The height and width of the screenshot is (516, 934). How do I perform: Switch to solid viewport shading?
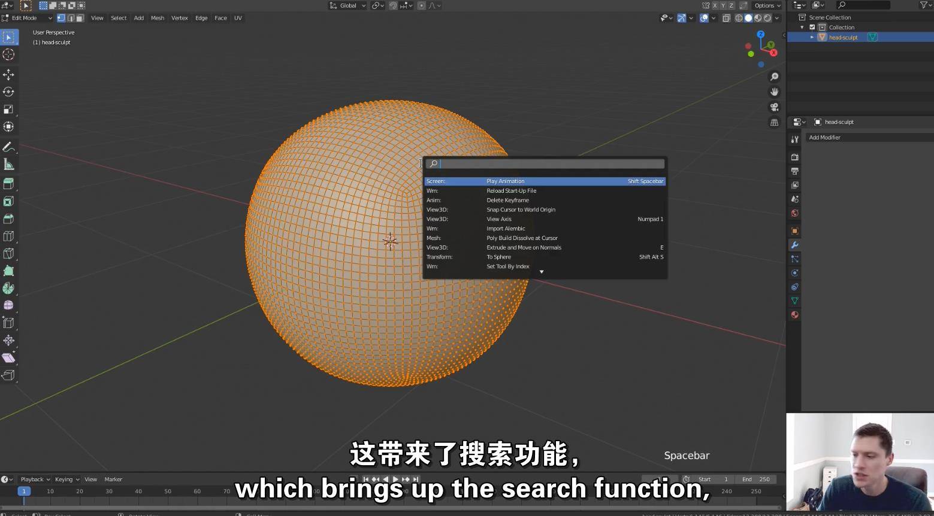click(748, 18)
